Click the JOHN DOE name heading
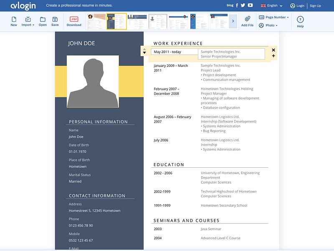 click(81, 44)
